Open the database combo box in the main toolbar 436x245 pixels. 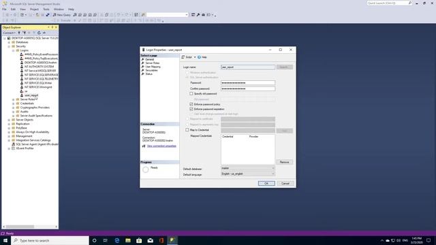[x=168, y=15]
